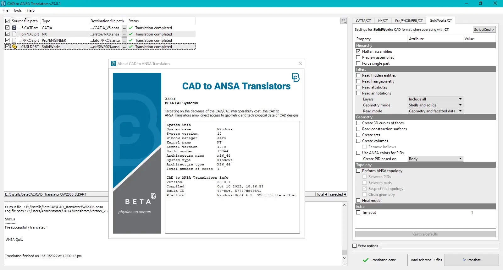Uncheck the SLDPRT file row checkbox
Viewport: 503px width, 270px height.
(x=7, y=46)
